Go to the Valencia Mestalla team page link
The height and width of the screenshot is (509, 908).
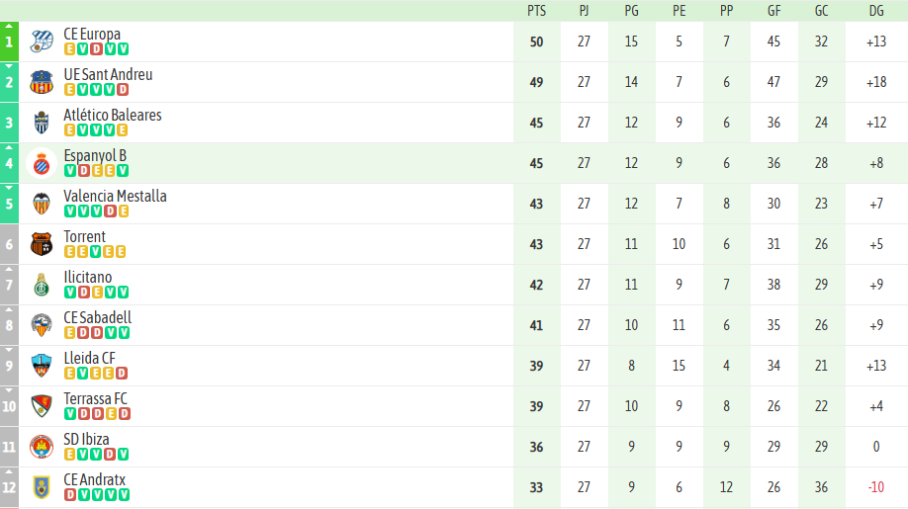click(115, 196)
